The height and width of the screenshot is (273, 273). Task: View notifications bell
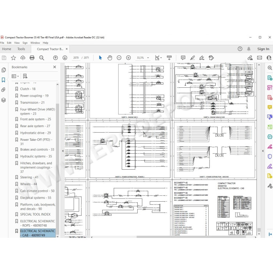pyautogui.click(x=249, y=49)
